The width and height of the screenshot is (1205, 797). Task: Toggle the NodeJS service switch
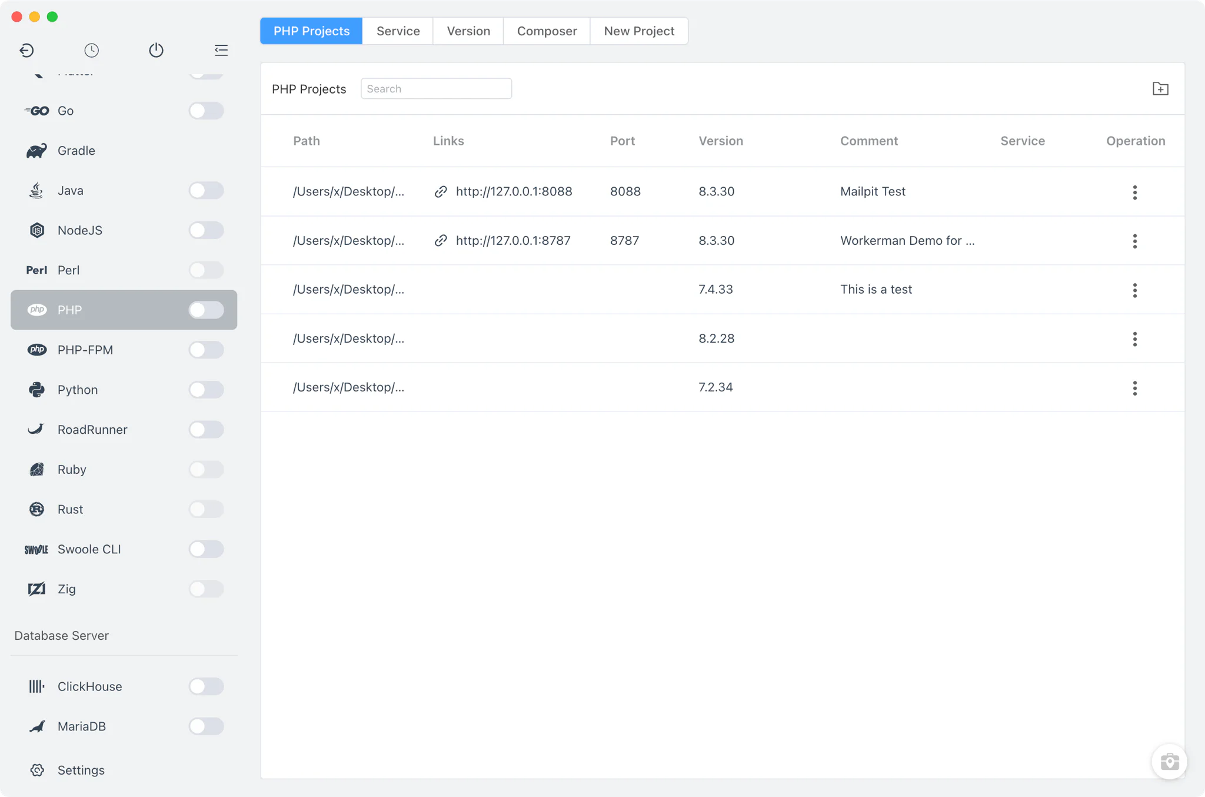point(206,230)
